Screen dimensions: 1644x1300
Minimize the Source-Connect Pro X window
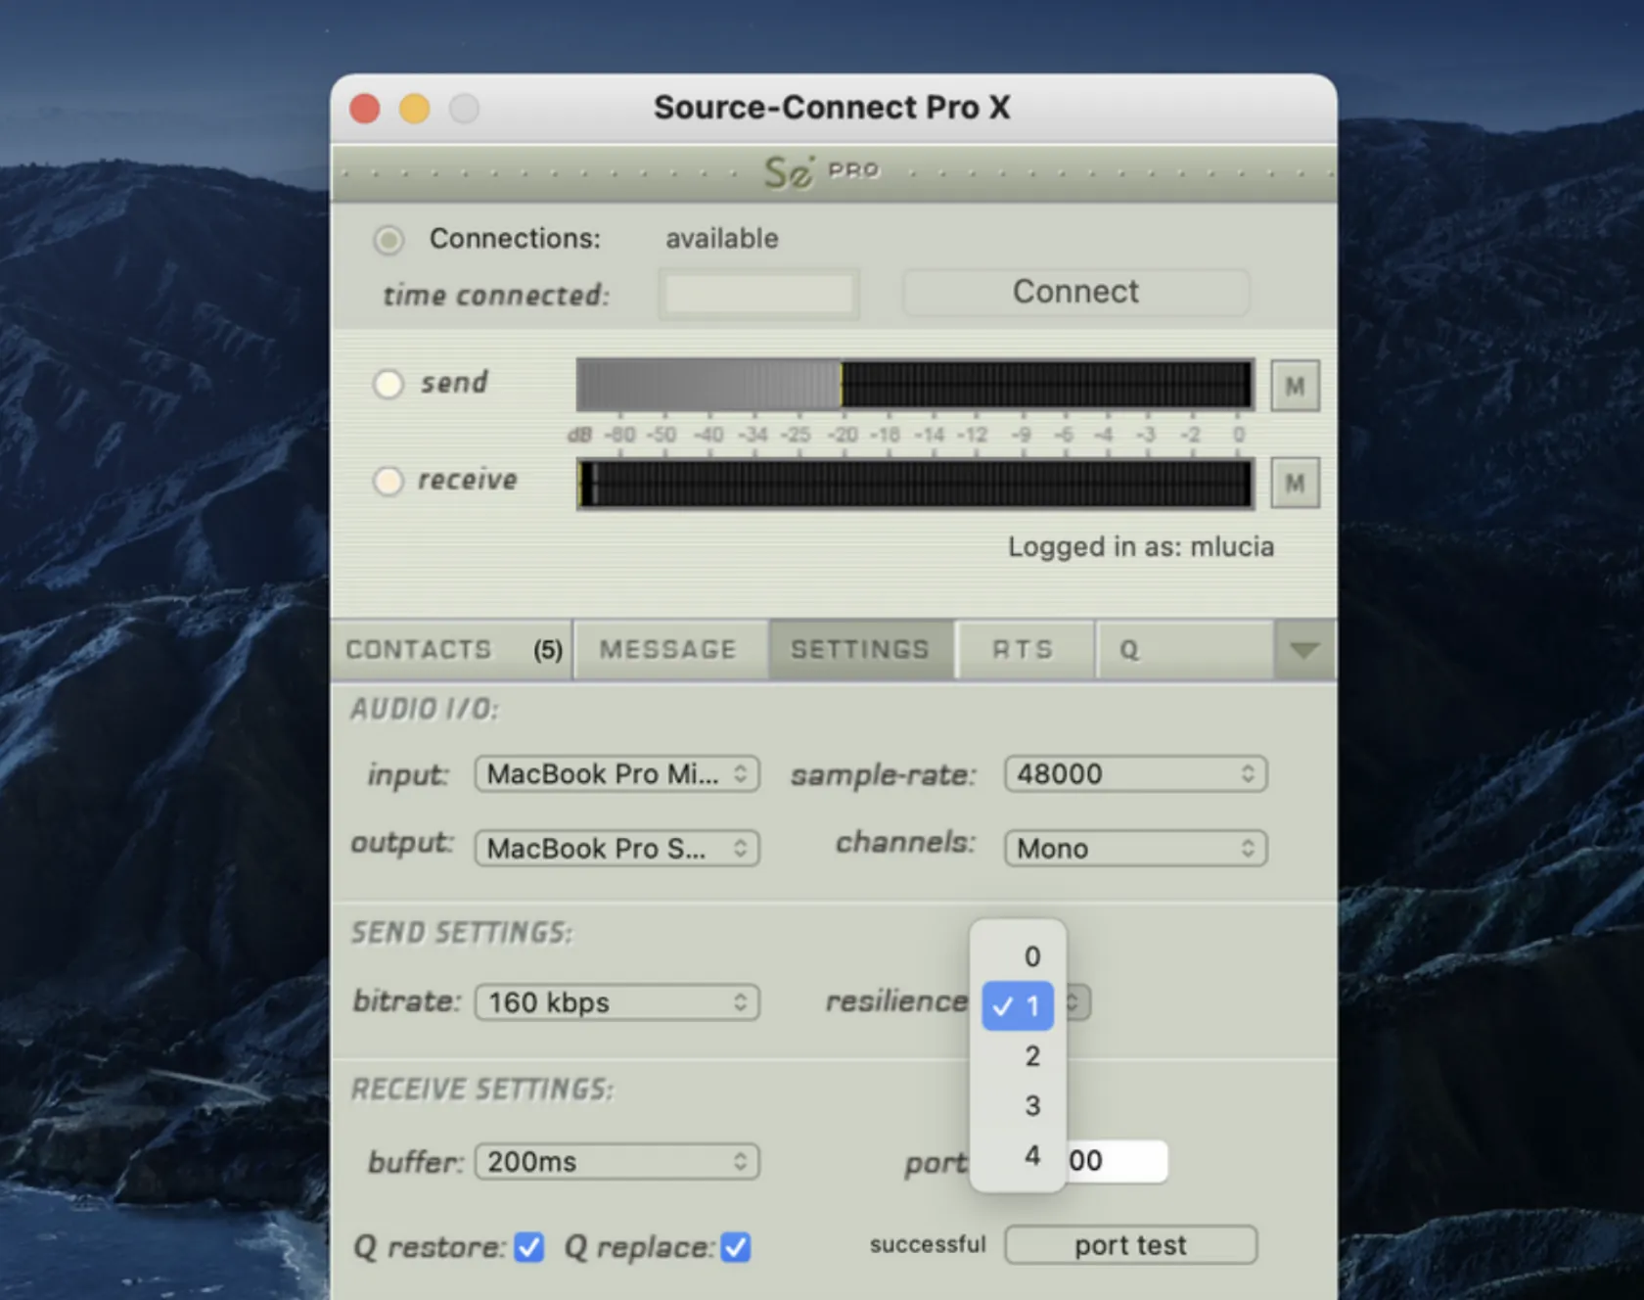click(x=415, y=108)
